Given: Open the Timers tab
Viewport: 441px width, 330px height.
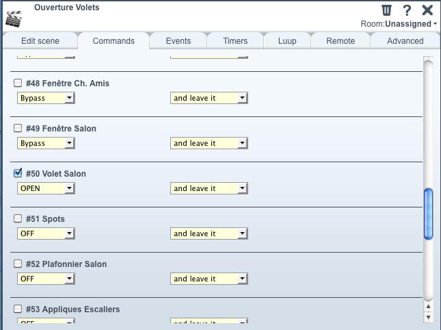Looking at the screenshot, I should (235, 41).
